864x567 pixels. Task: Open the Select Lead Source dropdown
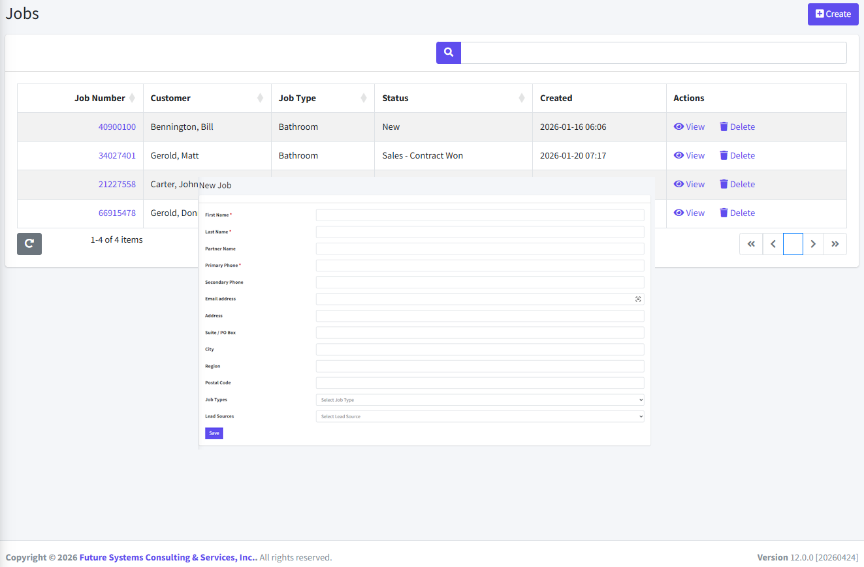pyautogui.click(x=480, y=416)
